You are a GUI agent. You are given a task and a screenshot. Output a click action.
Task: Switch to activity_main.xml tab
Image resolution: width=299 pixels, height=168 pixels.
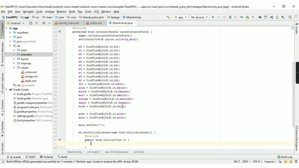click(69, 23)
